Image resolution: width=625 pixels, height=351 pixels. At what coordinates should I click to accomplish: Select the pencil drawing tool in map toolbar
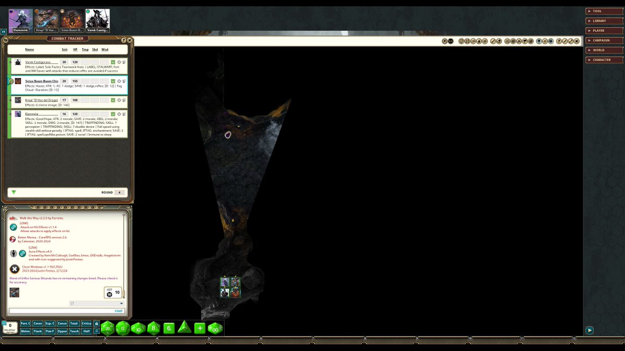pos(493,41)
